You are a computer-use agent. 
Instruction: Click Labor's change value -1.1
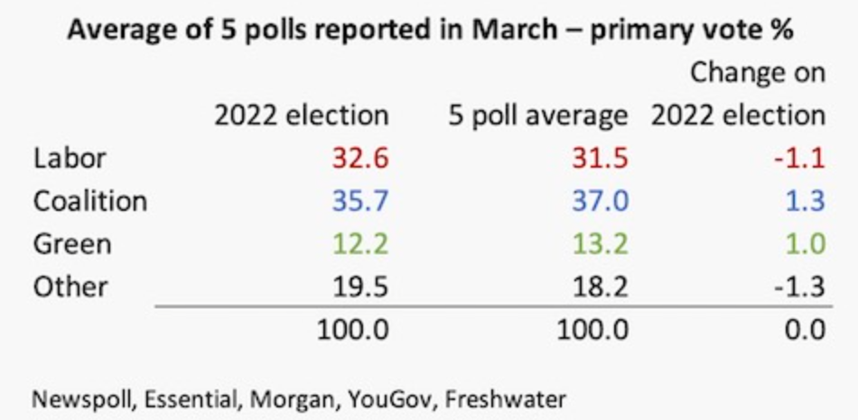798,159
